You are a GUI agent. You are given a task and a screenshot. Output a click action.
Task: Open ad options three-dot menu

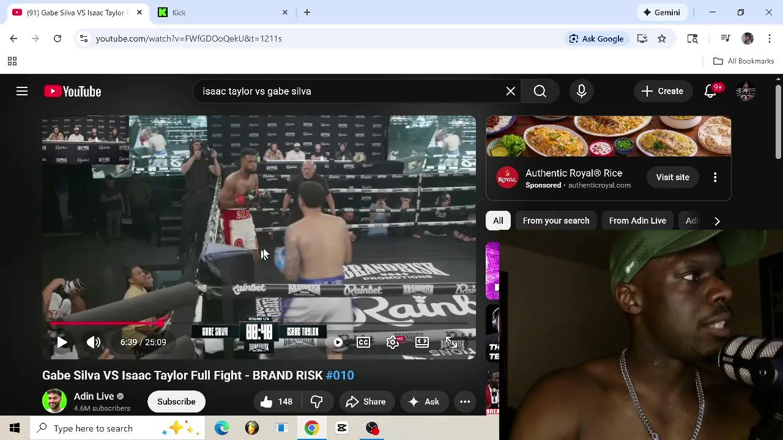[x=715, y=177]
